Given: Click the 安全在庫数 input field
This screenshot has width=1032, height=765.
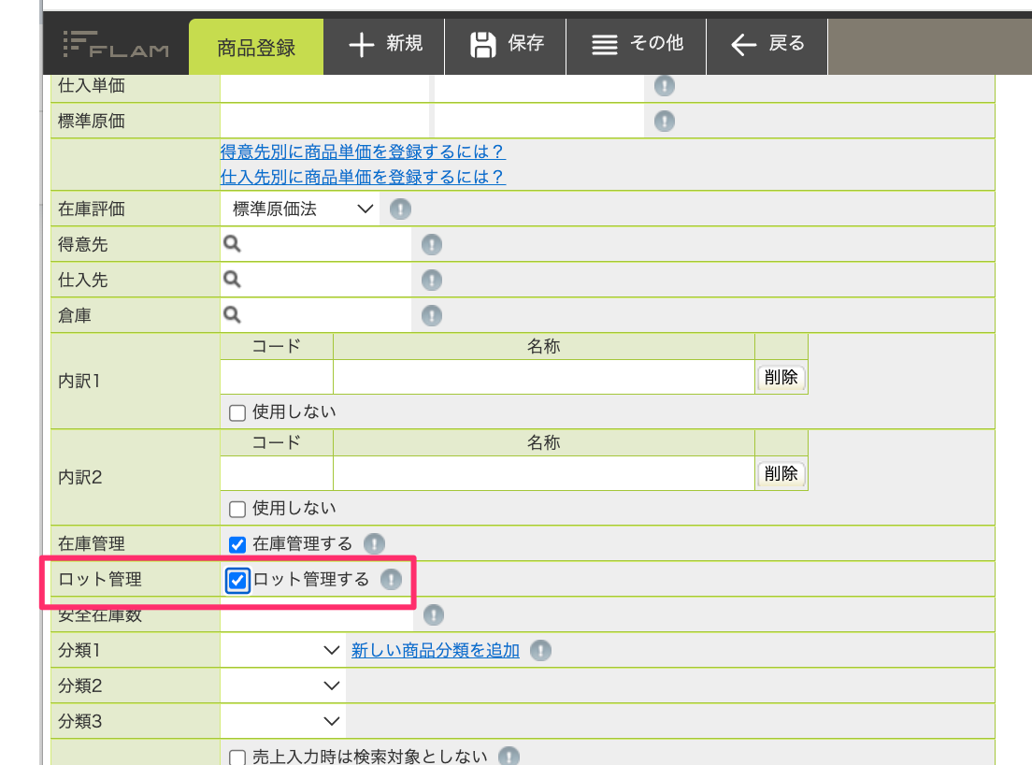Looking at the screenshot, I should click(317, 614).
